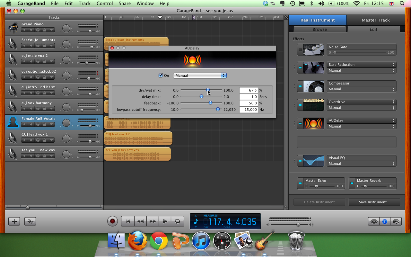
Task: Click the add new track plus button
Action: [14, 221]
